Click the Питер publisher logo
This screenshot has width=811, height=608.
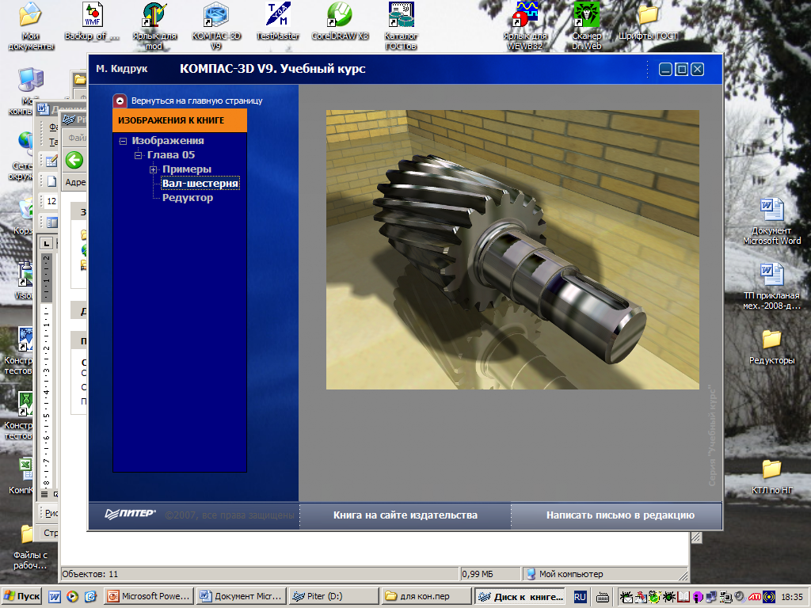pos(130,514)
